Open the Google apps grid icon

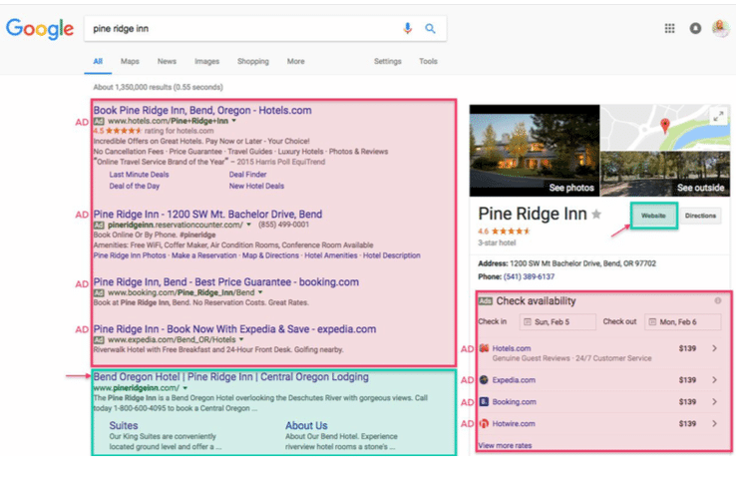click(670, 28)
